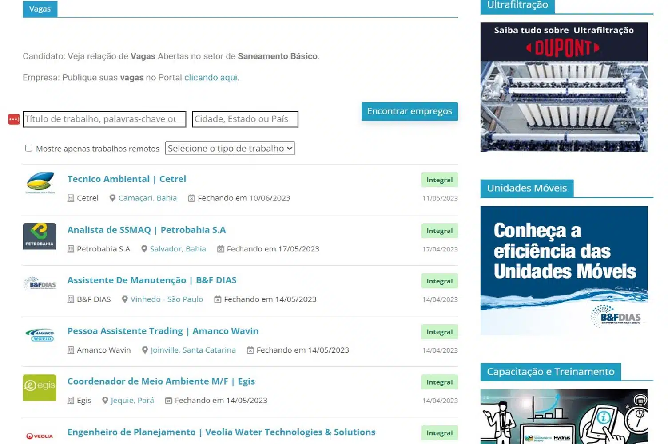
Task: Click Amanco Wavin company name text
Action: [104, 350]
